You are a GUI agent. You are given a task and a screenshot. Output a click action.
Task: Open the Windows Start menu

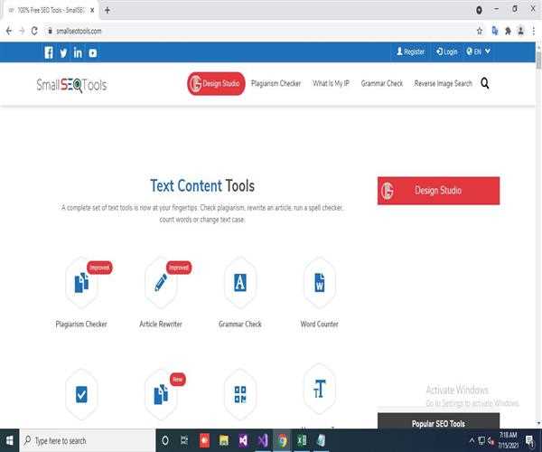click(x=10, y=440)
